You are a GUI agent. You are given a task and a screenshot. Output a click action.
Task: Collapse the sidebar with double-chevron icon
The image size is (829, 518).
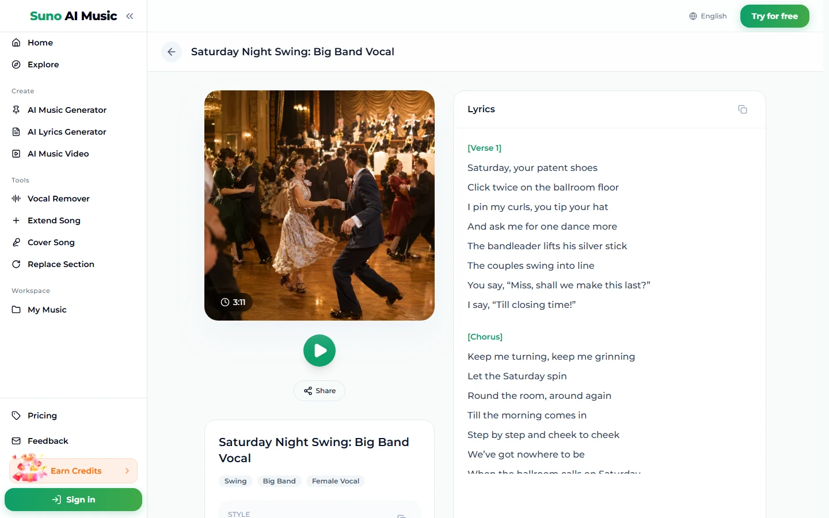pos(130,16)
